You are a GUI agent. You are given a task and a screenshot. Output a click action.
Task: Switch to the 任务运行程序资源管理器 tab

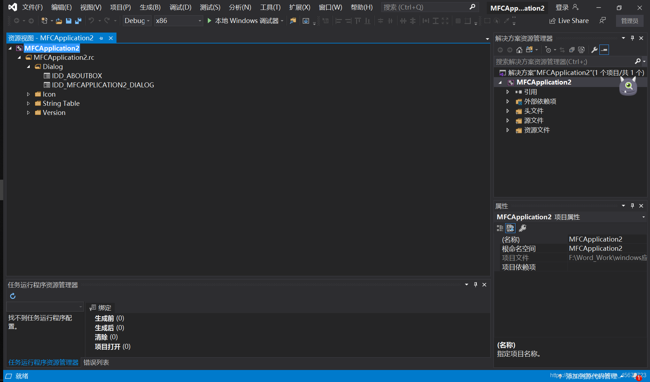pyautogui.click(x=44, y=363)
